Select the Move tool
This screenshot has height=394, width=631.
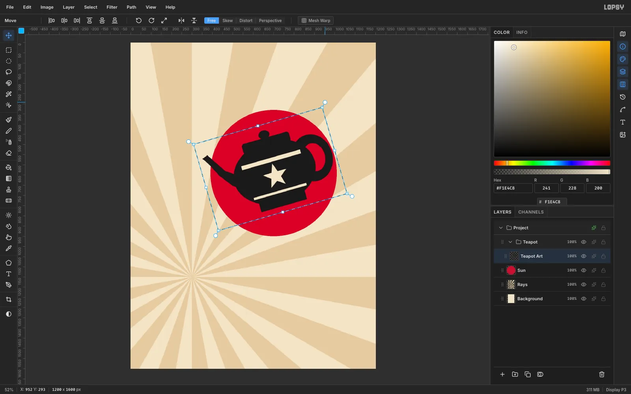tap(9, 35)
